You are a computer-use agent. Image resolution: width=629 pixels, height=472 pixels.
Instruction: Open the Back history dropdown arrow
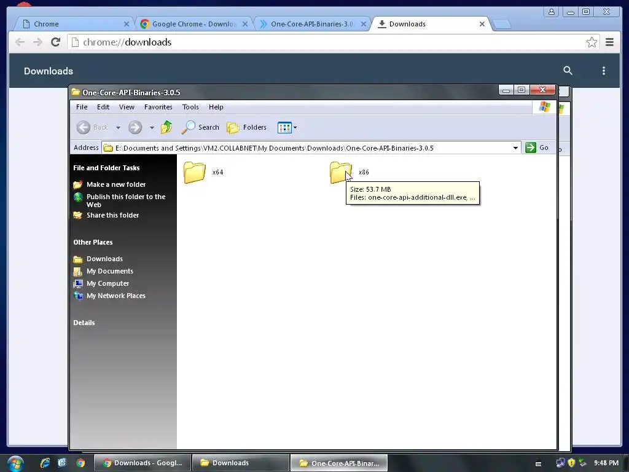pos(118,128)
